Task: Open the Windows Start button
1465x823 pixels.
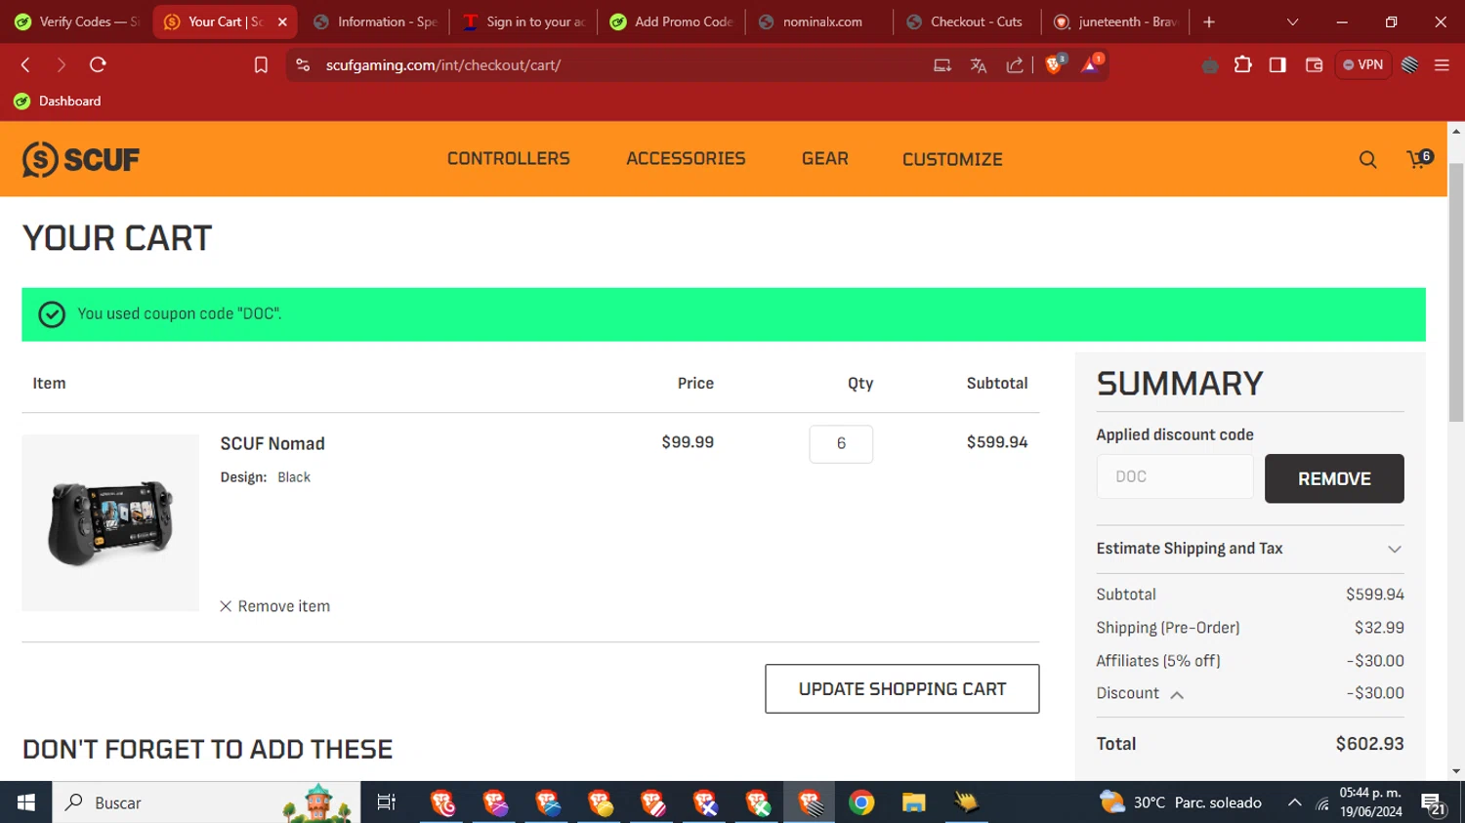Action: pos(26,802)
